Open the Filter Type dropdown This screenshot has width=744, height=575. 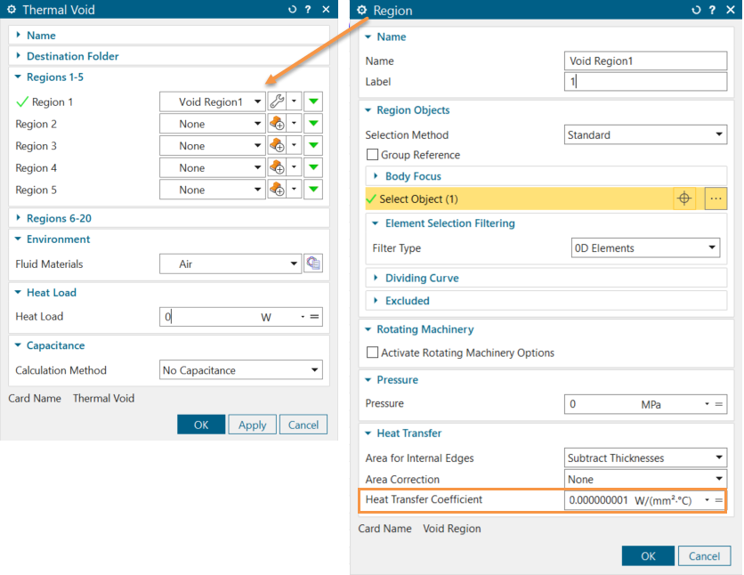pyautogui.click(x=645, y=248)
